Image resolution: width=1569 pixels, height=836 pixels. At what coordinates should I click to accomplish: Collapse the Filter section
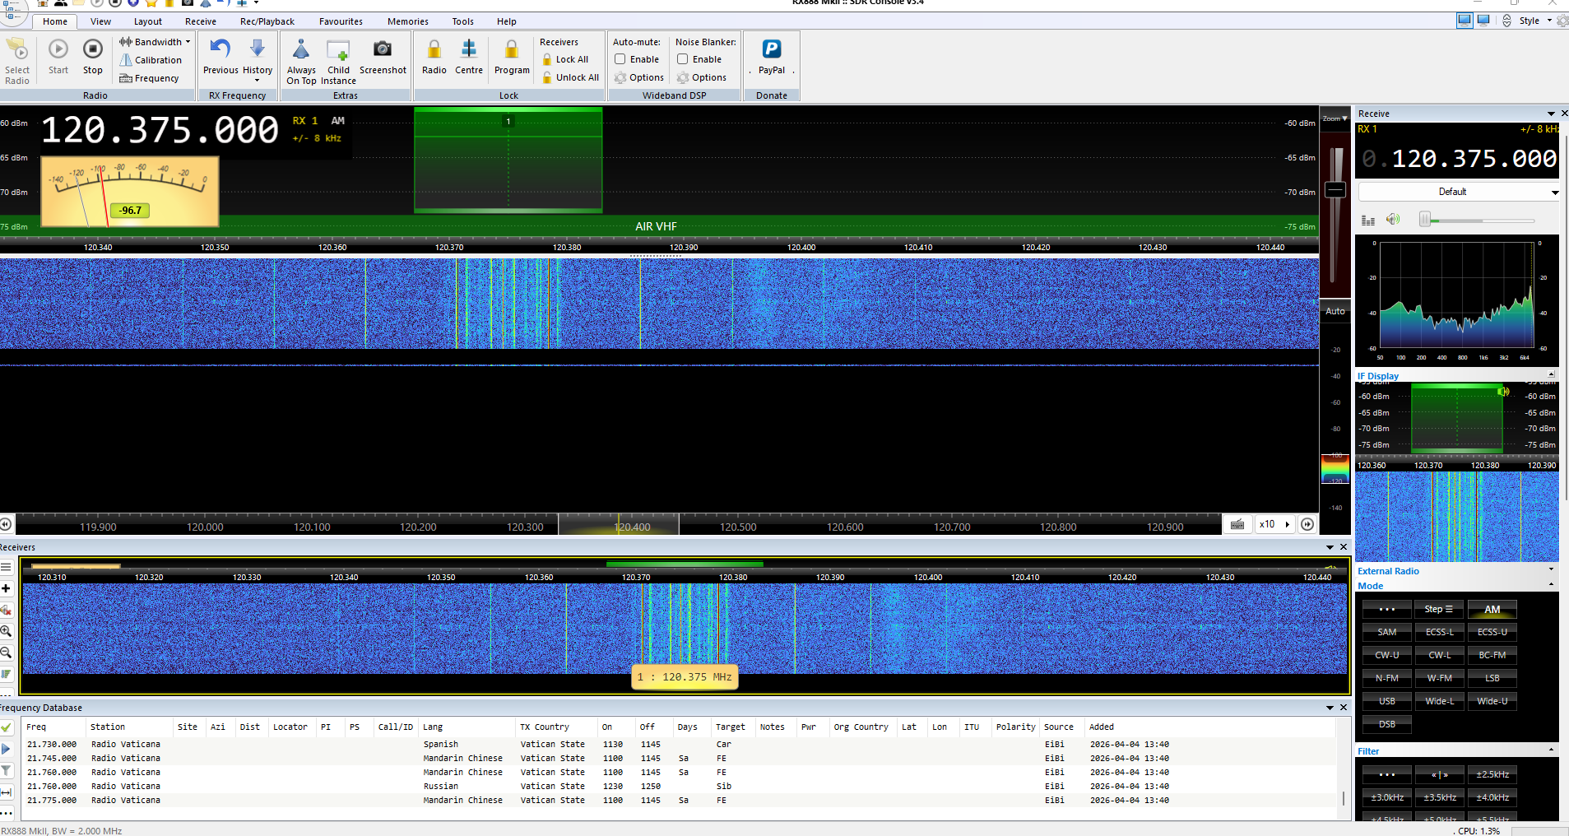click(x=1552, y=750)
